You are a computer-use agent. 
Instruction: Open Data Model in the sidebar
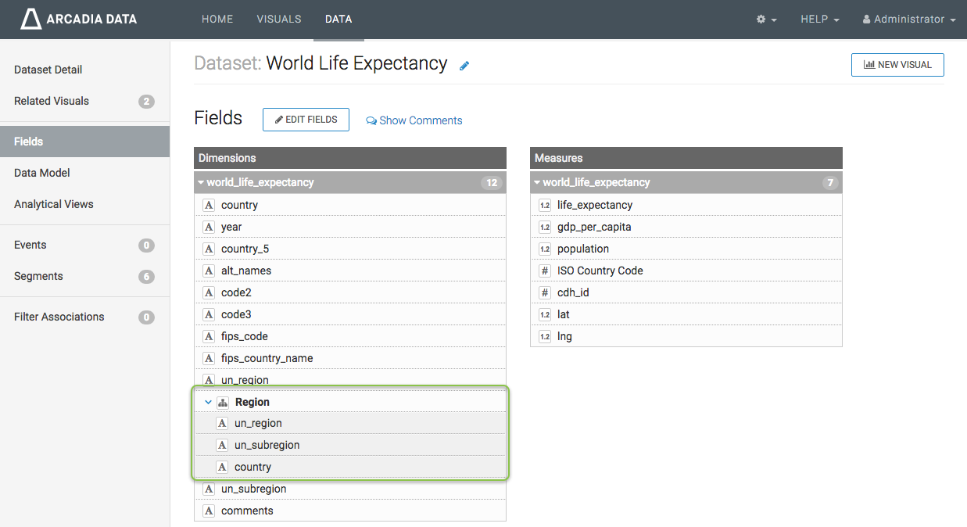(42, 173)
